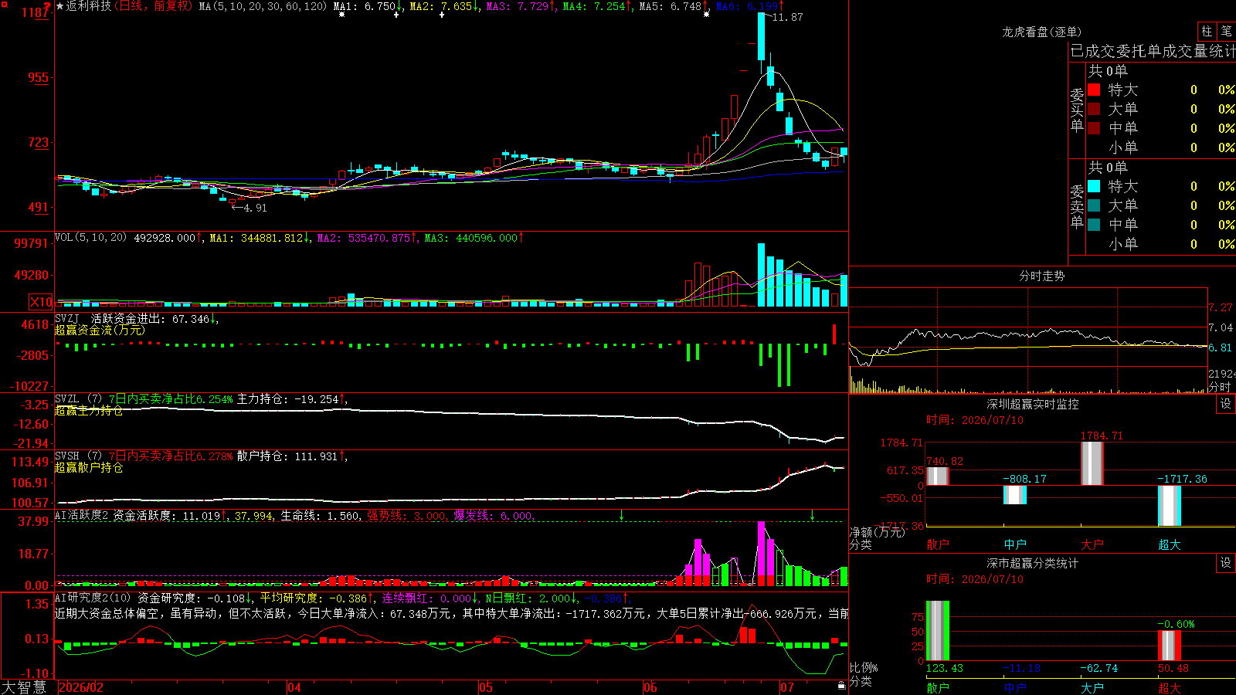
Task: Click the dark red 中单 buy-order swatch
Action: pyautogui.click(x=1094, y=128)
